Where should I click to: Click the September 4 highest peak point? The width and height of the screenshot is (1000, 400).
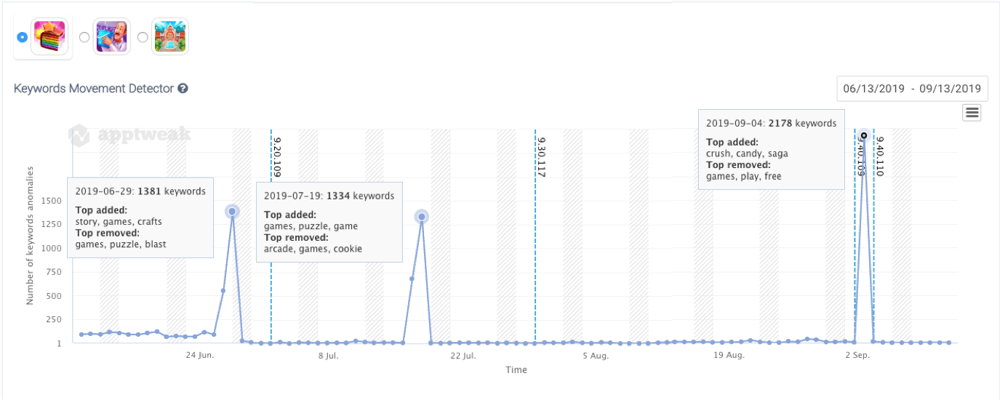pos(864,136)
